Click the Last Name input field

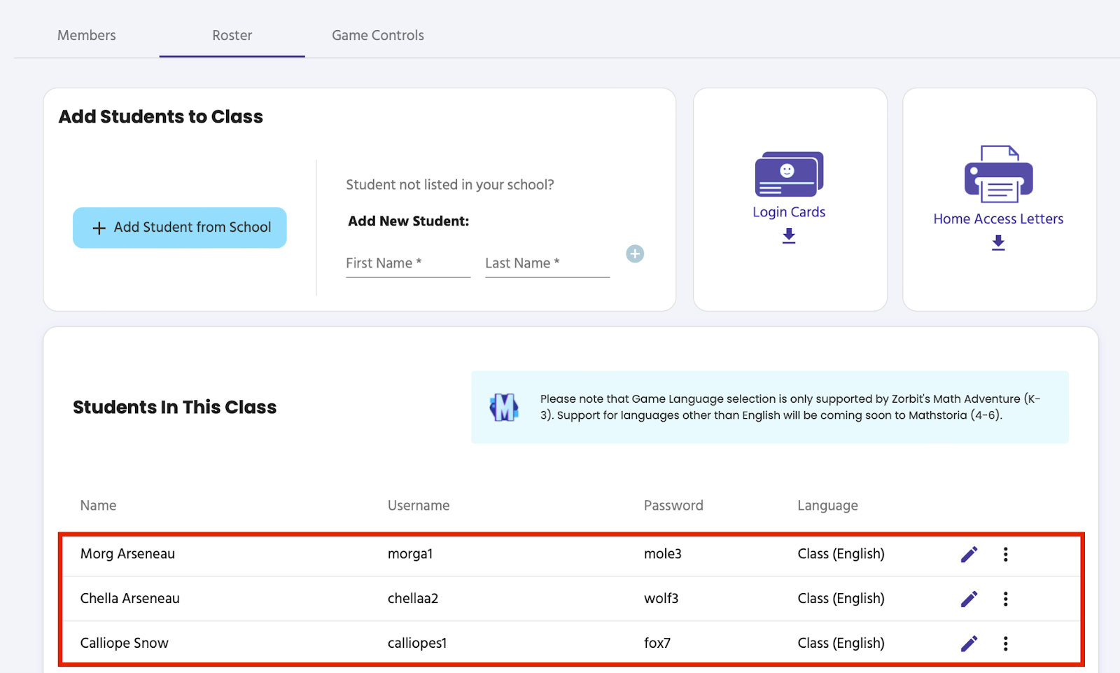pyautogui.click(x=546, y=263)
